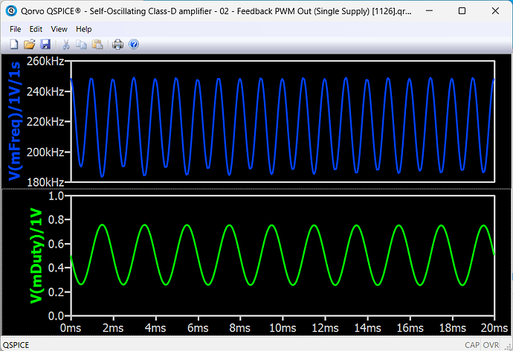Click the Copy toolbar icon

pos(82,45)
